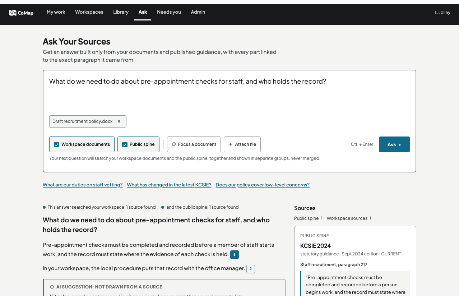Open the L. Jolley user account
Screen dimensions: 459x296
point(442,13)
